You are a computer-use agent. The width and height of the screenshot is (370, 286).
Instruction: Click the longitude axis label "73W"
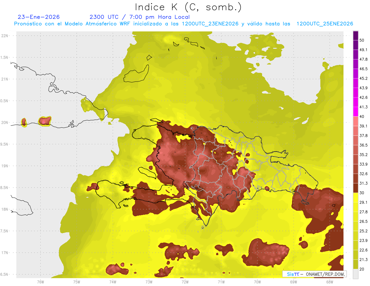pos(149,282)
